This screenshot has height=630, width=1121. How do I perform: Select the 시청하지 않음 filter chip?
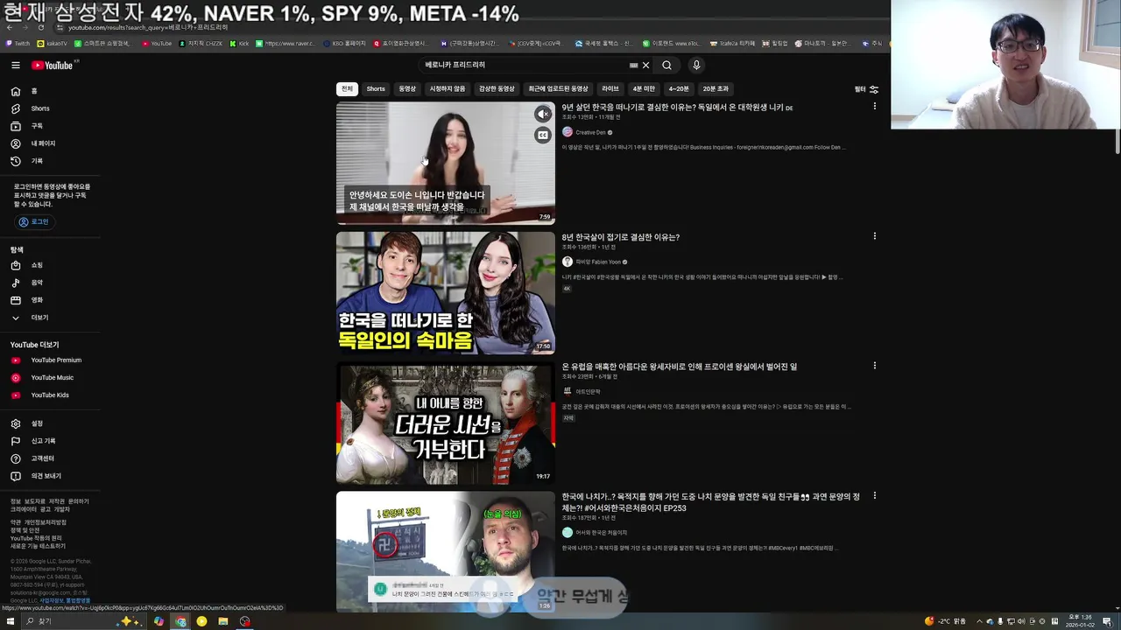[x=448, y=88]
